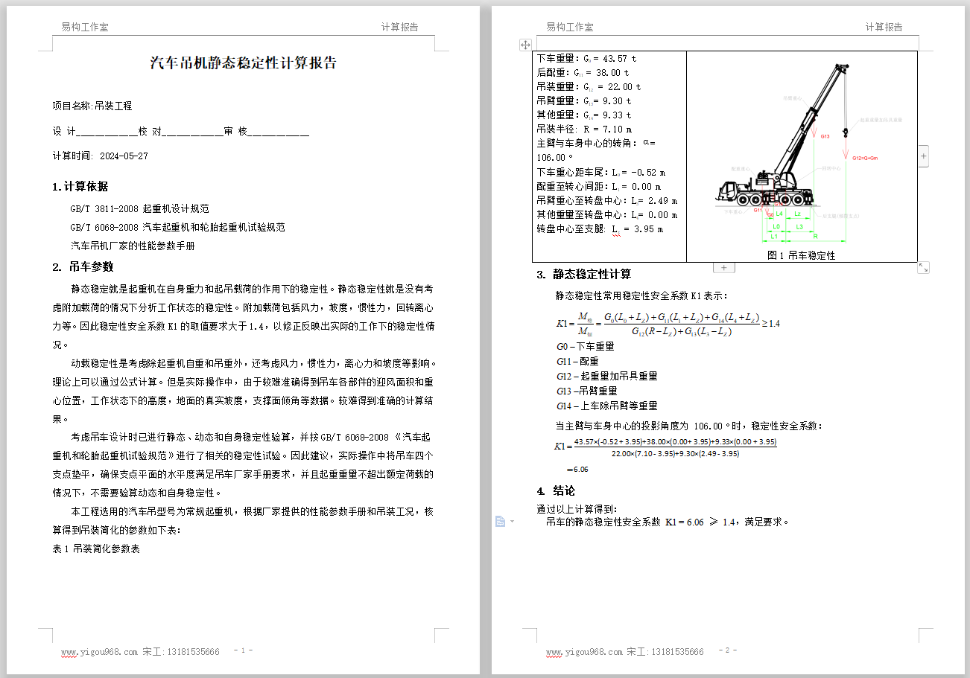The image size is (970, 678).
Task: Click the document layout options icon near conclusion
Action: click(500, 521)
